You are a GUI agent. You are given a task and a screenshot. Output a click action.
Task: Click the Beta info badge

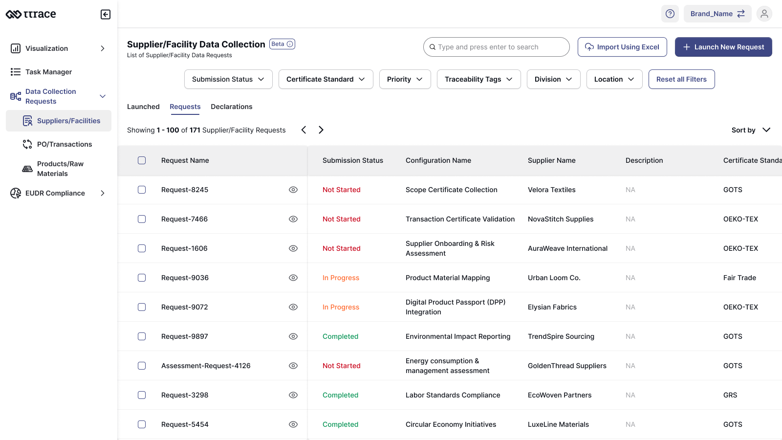(x=282, y=44)
